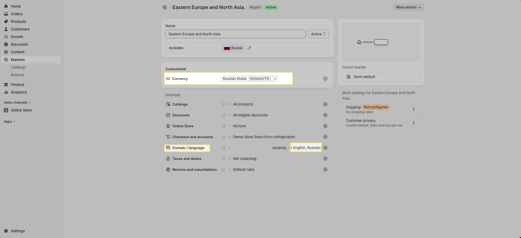Image resolution: width=521 pixels, height=238 pixels.
Task: Click the Dynamic FX badge
Action: (x=260, y=79)
